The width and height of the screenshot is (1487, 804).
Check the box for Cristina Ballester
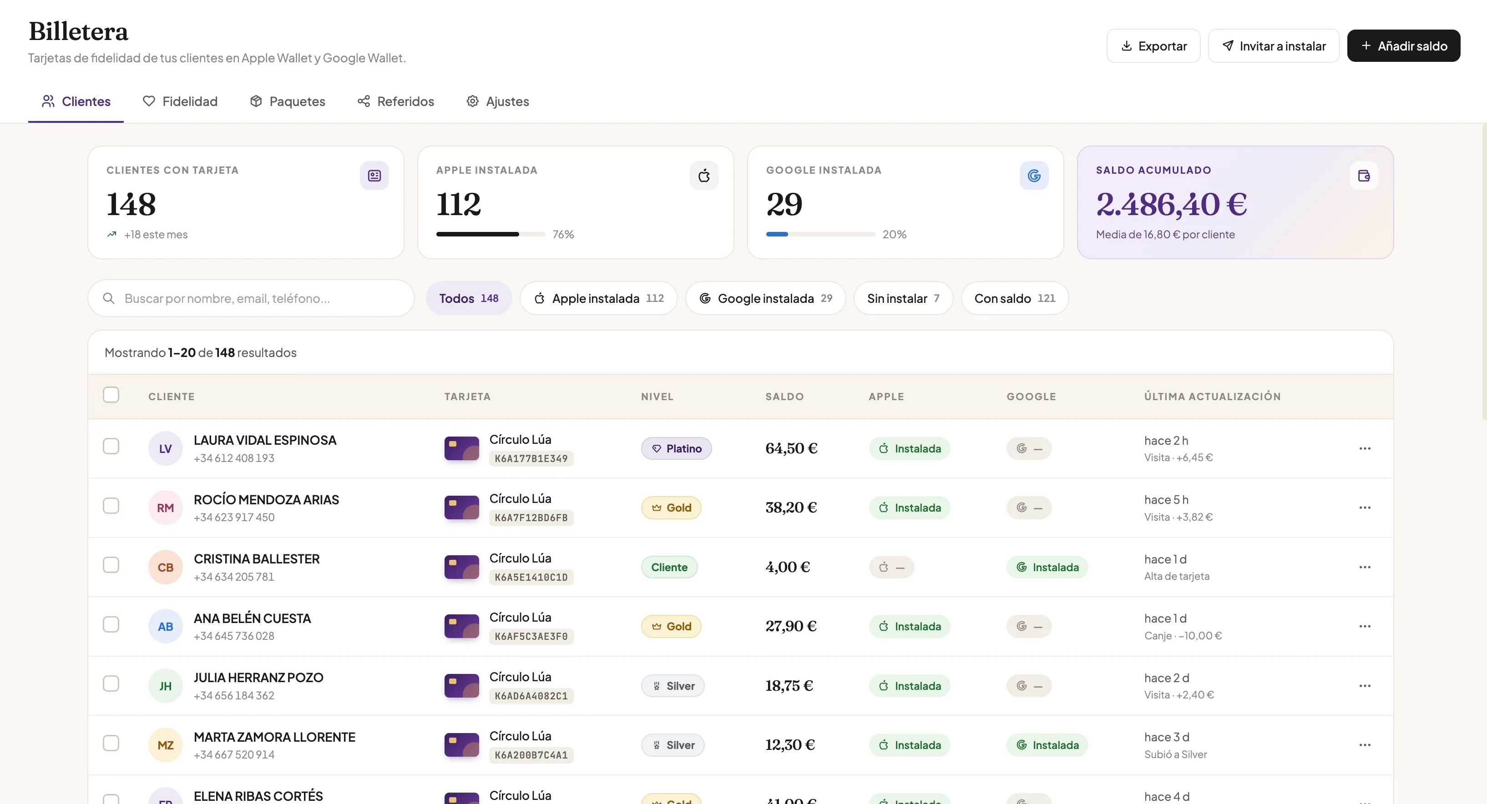pos(111,565)
